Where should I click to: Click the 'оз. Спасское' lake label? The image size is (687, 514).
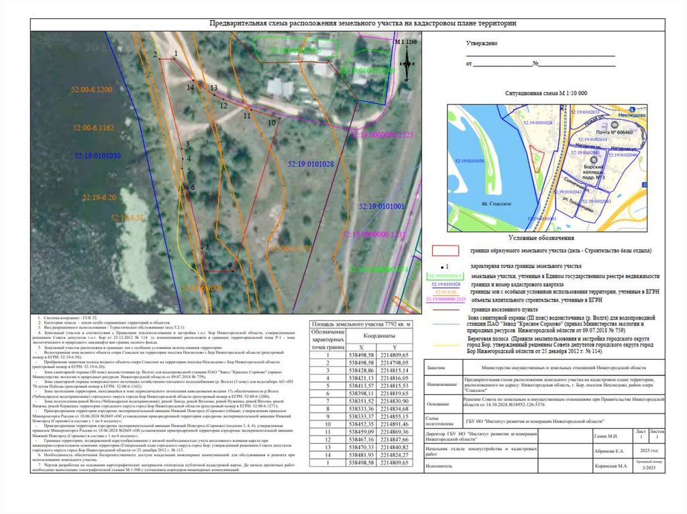pyautogui.click(x=496, y=204)
